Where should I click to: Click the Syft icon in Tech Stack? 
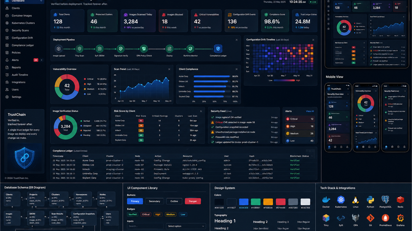point(341,218)
